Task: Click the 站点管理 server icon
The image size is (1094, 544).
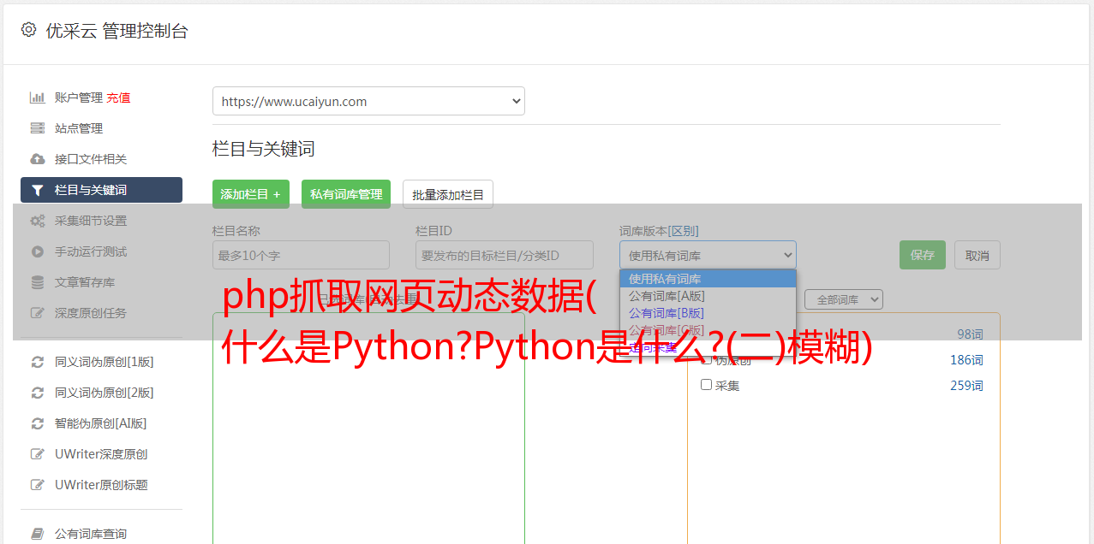Action: (38, 128)
